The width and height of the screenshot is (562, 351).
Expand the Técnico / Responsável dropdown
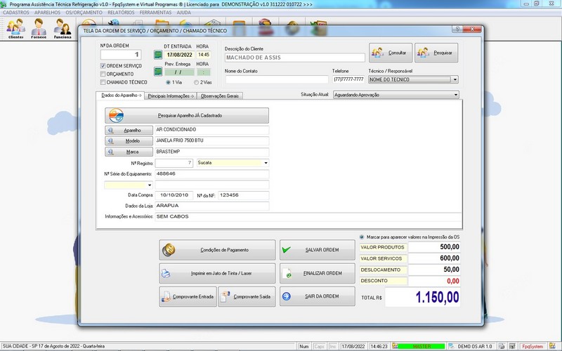coord(455,79)
